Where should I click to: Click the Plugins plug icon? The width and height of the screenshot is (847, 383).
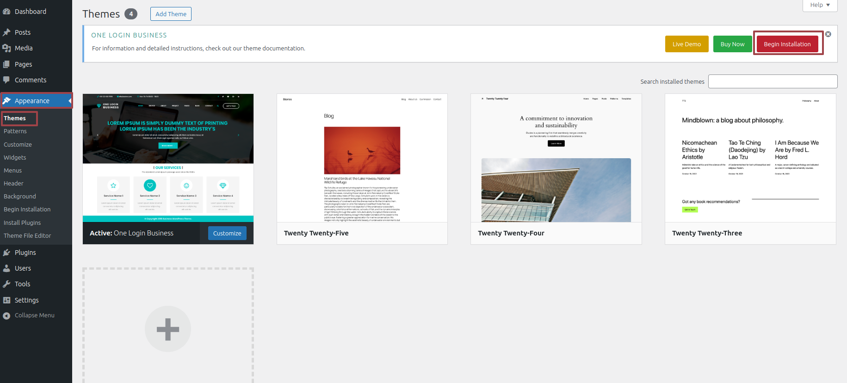(6, 253)
